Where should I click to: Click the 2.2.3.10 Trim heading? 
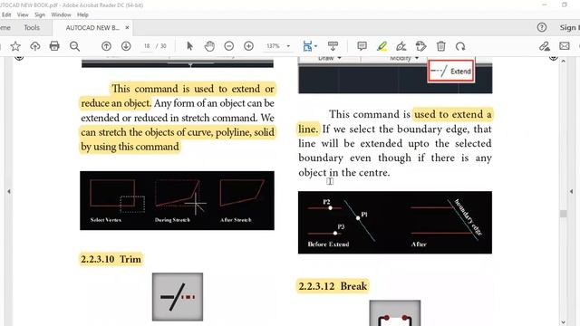pyautogui.click(x=111, y=259)
